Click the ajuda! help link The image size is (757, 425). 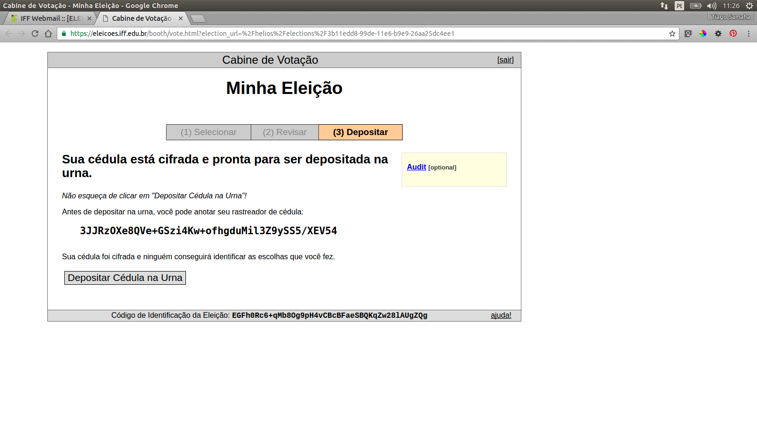pyautogui.click(x=501, y=315)
